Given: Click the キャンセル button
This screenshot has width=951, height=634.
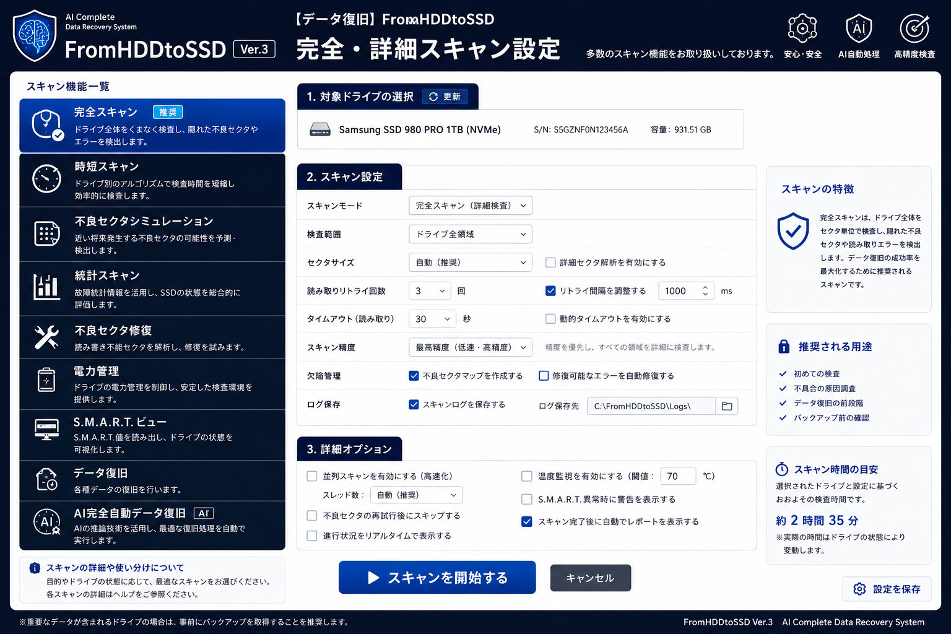Looking at the screenshot, I should 591,578.
